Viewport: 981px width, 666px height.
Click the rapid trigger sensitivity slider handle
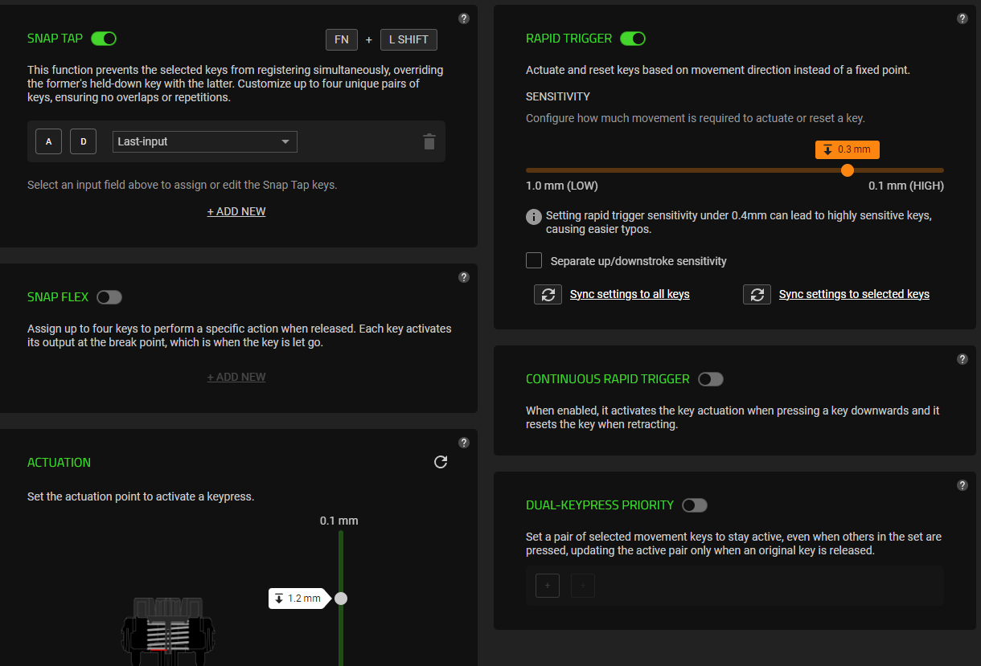pyautogui.click(x=847, y=170)
